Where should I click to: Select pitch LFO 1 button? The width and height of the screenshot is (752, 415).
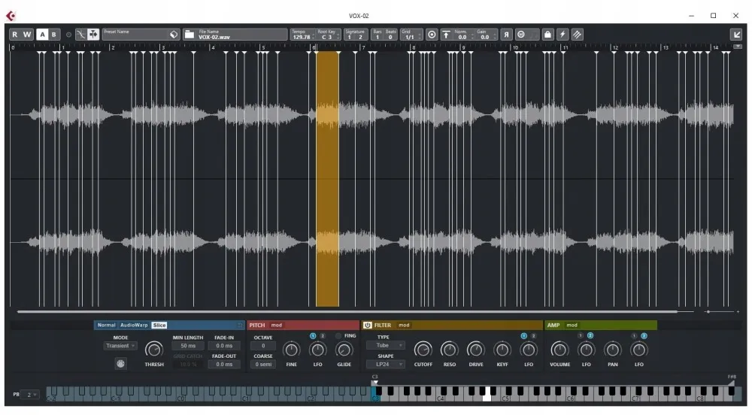click(313, 336)
